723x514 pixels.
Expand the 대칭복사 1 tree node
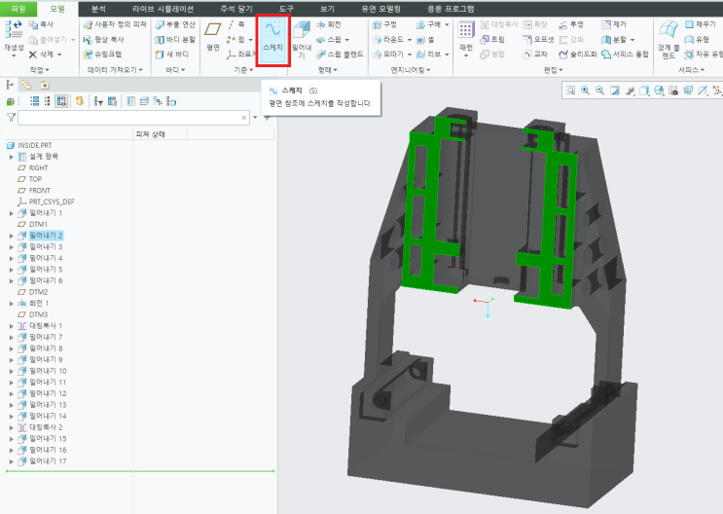(12, 326)
